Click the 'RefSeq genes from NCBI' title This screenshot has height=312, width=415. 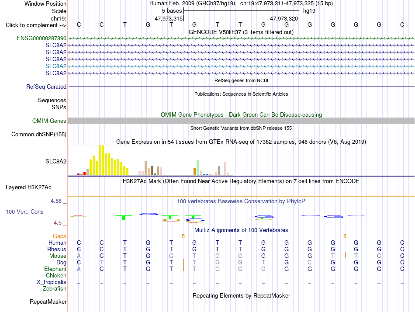point(241,80)
